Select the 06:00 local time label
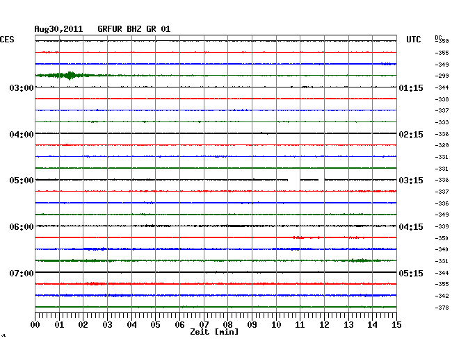 [22, 227]
